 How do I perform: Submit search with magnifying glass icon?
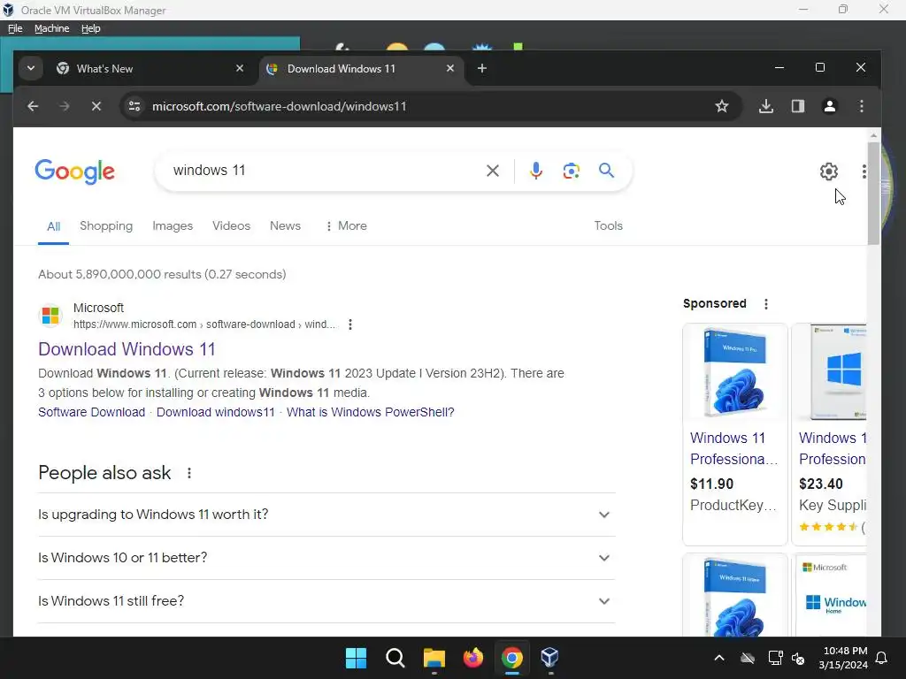click(x=606, y=171)
